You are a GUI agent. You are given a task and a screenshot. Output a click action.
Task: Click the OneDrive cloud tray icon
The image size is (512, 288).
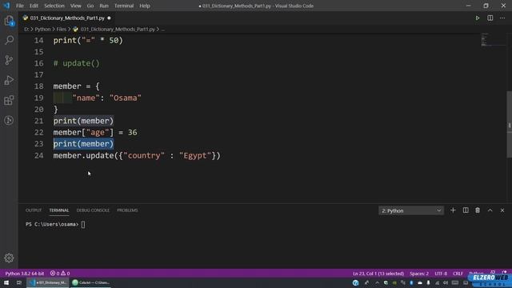click(x=420, y=282)
